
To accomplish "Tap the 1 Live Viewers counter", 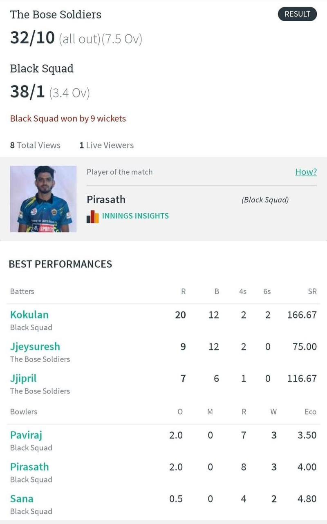I will pyautogui.click(x=106, y=145).
